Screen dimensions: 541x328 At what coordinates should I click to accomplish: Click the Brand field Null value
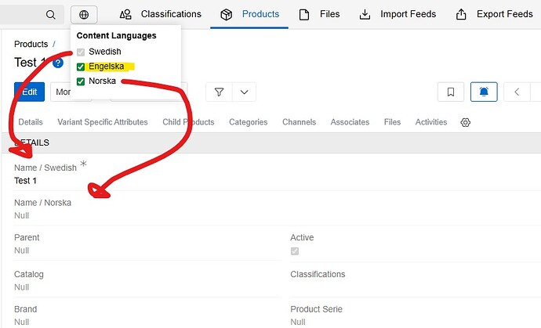click(x=21, y=323)
